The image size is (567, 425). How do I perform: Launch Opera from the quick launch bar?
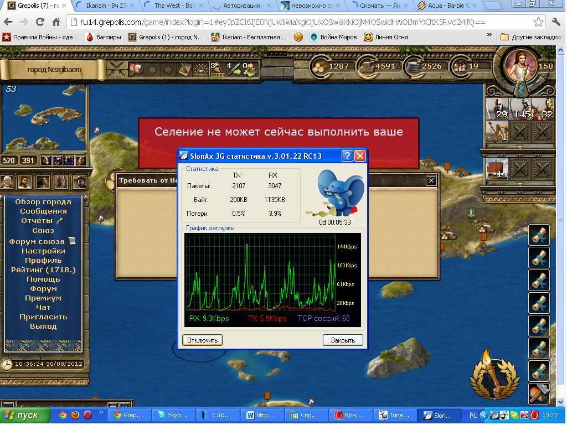coord(87,415)
